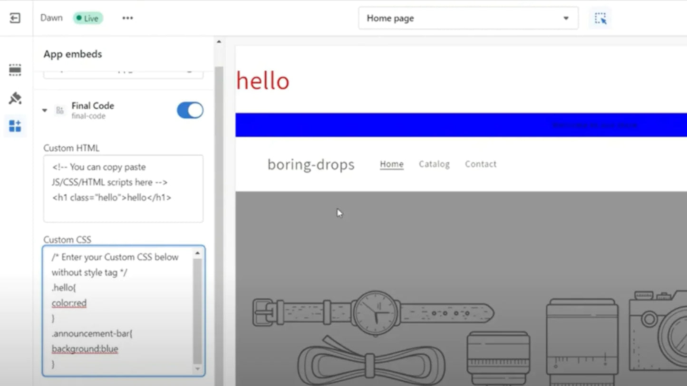
Task: Open the Home page template dropdown
Action: (468, 18)
